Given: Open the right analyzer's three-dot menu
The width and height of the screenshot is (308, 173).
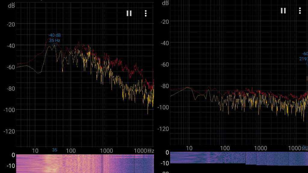Looking at the screenshot, I should (x=300, y=11).
